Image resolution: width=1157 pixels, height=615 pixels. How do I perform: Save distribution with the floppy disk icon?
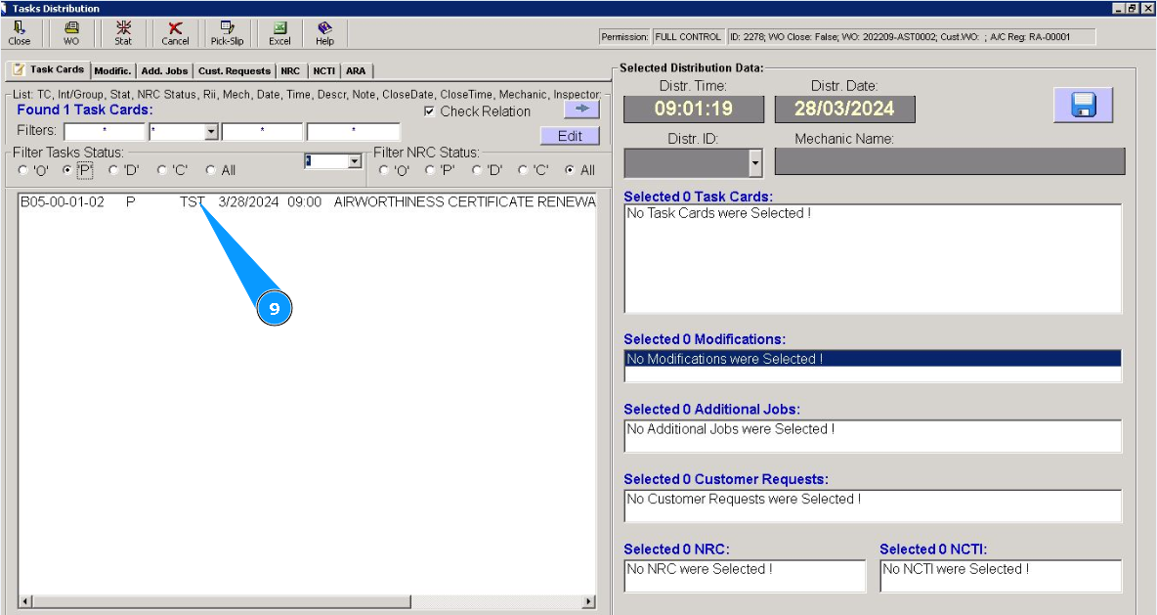click(x=1083, y=105)
